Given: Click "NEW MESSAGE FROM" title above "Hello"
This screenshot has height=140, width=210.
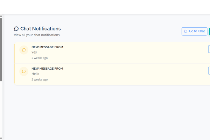Looking at the screenshot, I should [47, 69].
